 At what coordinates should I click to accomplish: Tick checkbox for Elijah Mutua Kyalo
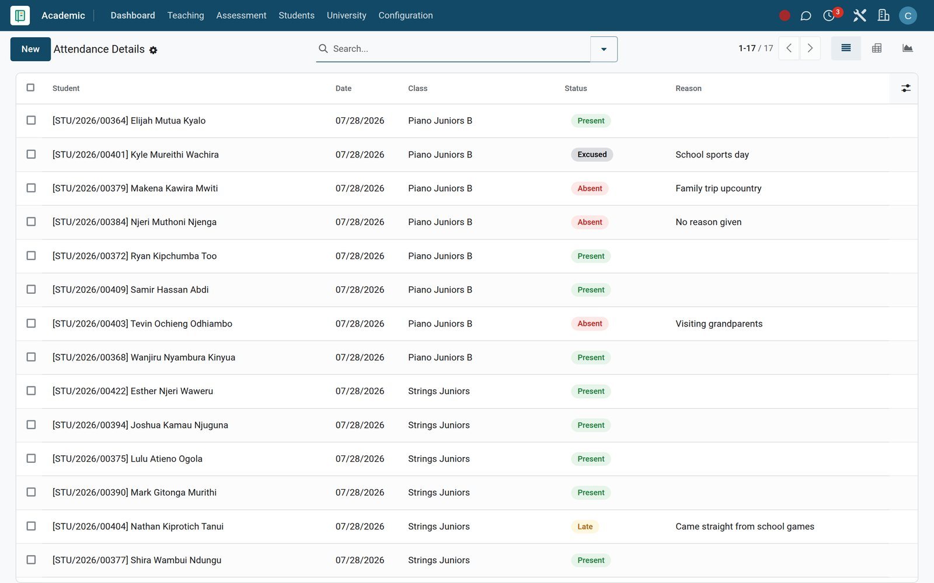[31, 120]
